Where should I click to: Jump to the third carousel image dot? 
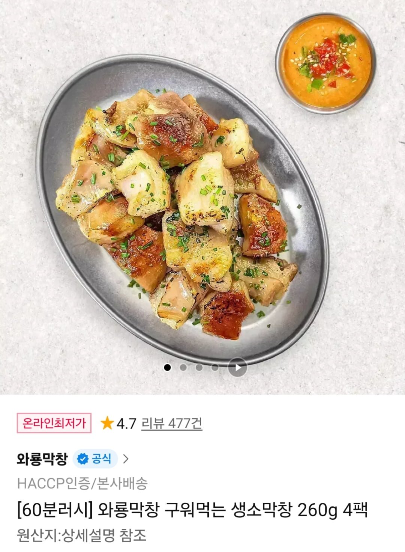[199, 367]
